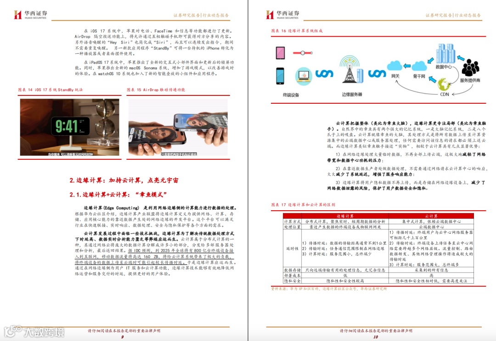
Task: Click the green CDN globe icon
Action: coord(444,84)
